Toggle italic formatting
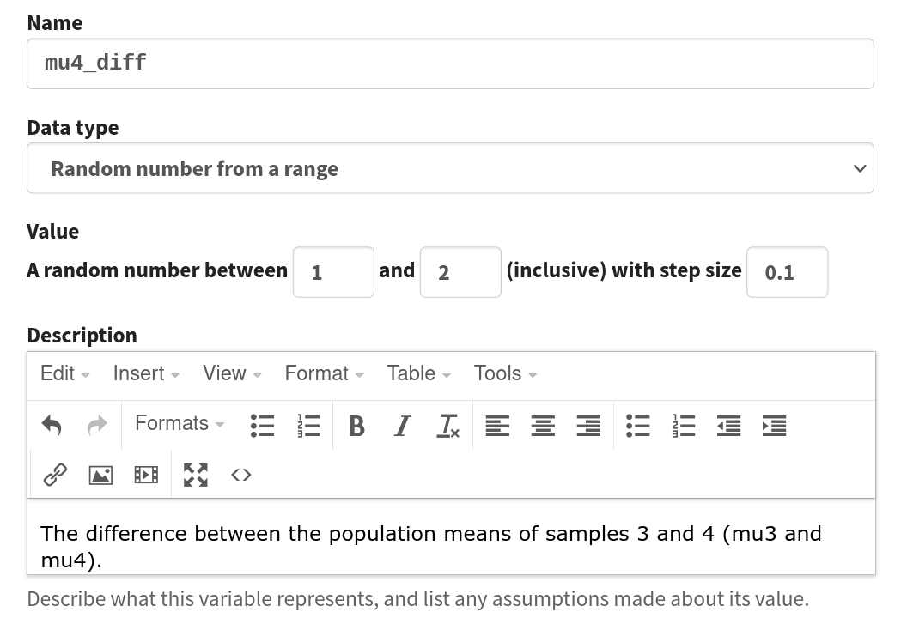The height and width of the screenshot is (624, 907). click(402, 426)
